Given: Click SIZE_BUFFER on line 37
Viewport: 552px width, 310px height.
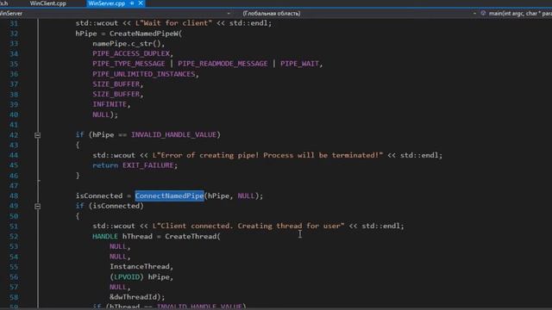Looking at the screenshot, I should tap(116, 84).
